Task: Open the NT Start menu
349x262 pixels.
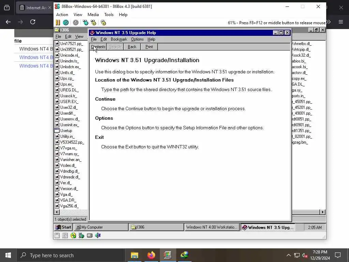Action: pyautogui.click(x=63, y=227)
